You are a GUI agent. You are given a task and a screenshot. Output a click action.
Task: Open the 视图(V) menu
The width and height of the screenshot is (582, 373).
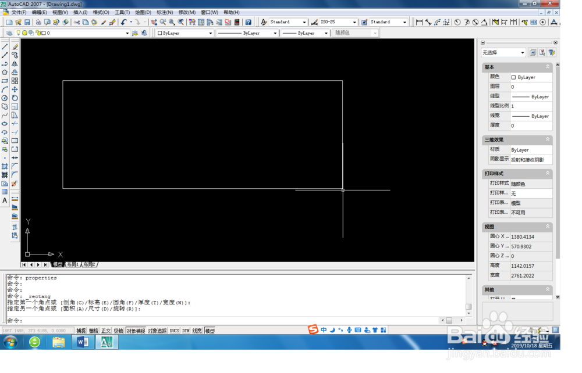[x=60, y=12]
